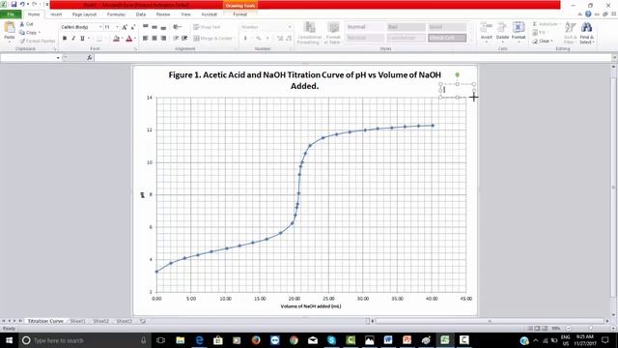Open the font name dropdown
This screenshot has height=348, width=618.
coord(100,27)
